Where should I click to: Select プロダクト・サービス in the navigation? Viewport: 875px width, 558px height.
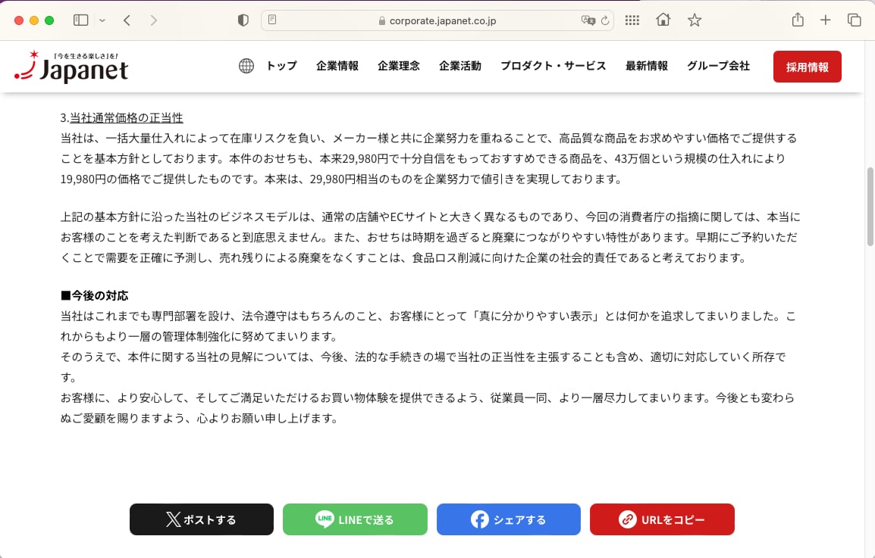click(x=553, y=66)
